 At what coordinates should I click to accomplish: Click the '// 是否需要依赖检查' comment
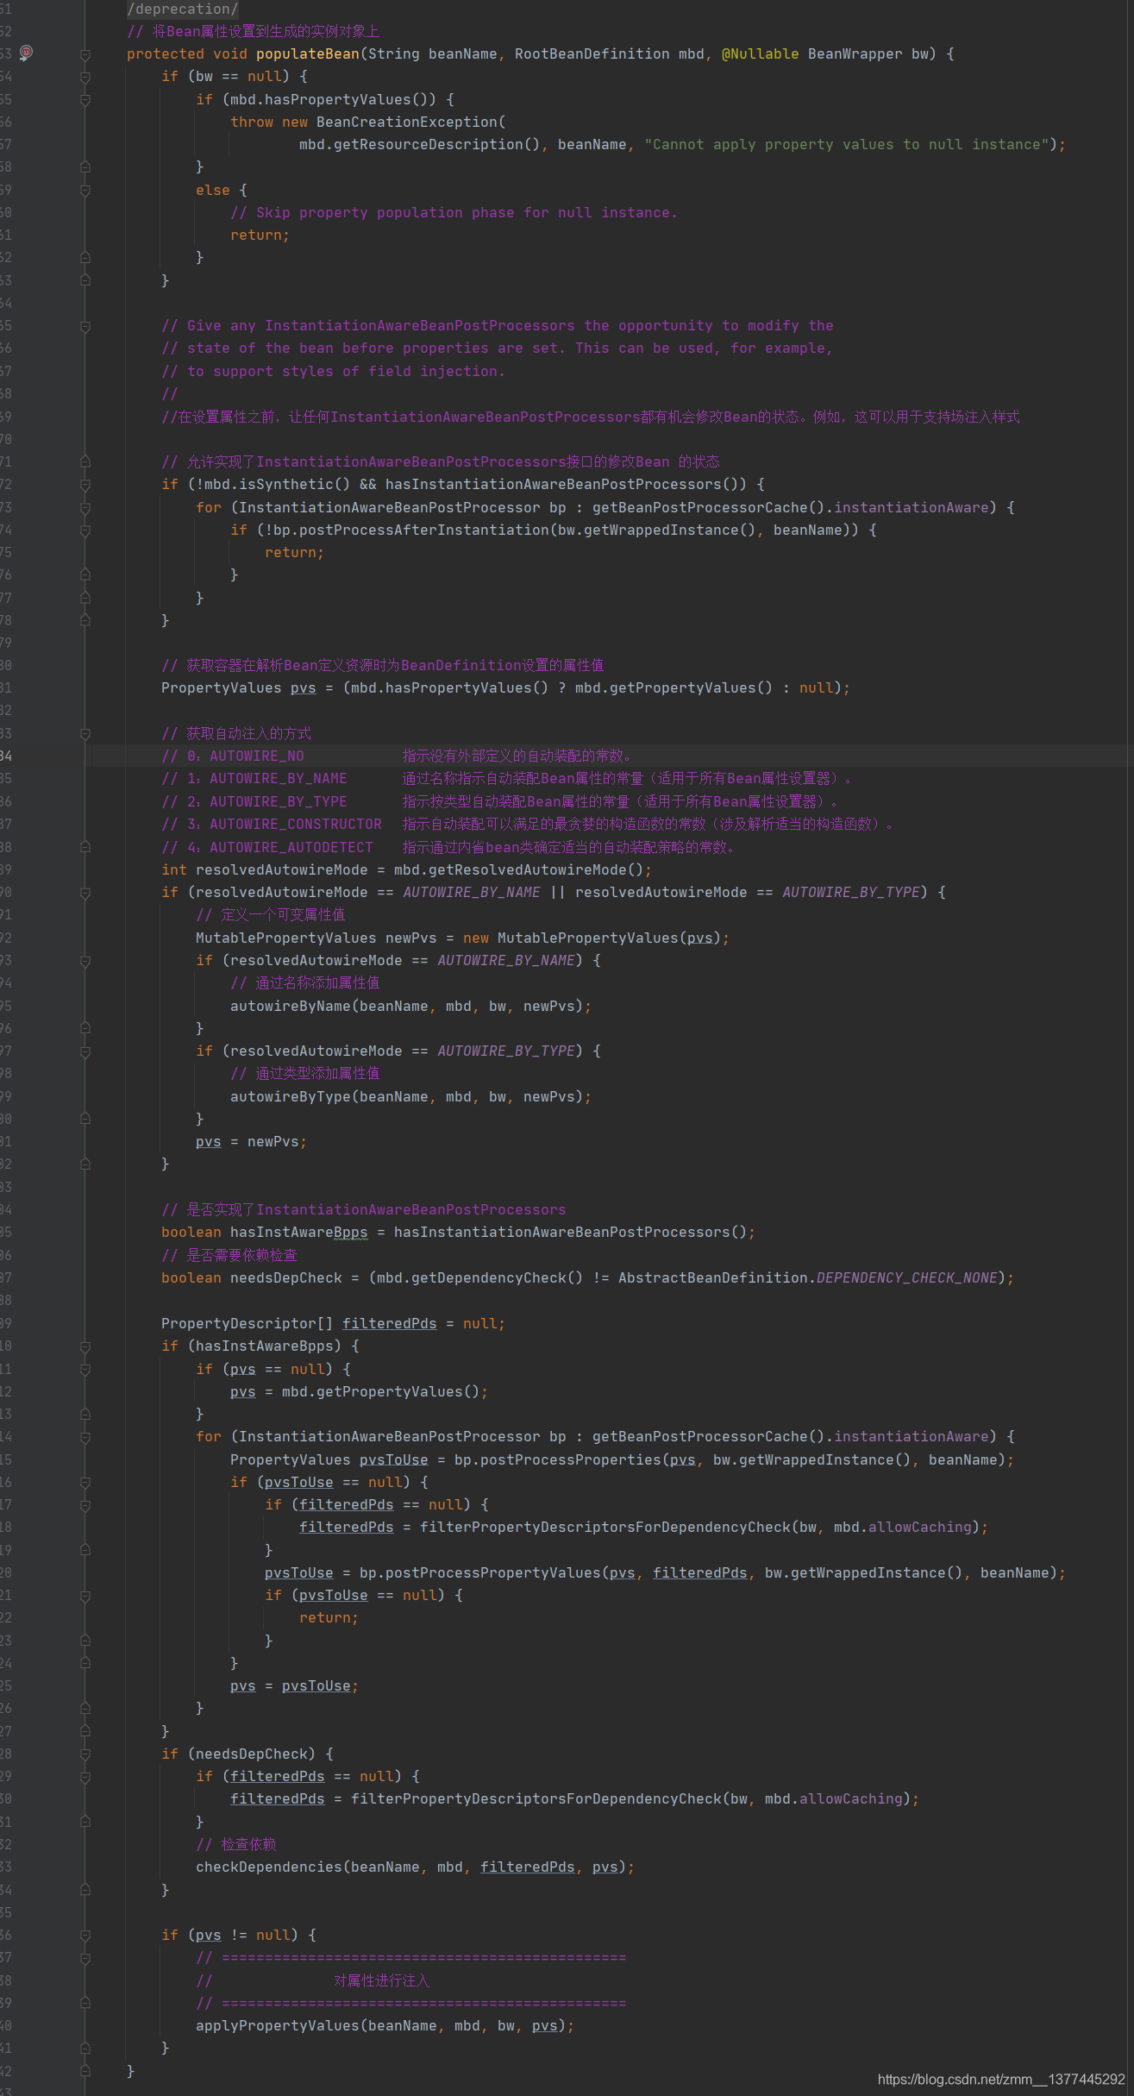229,1255
